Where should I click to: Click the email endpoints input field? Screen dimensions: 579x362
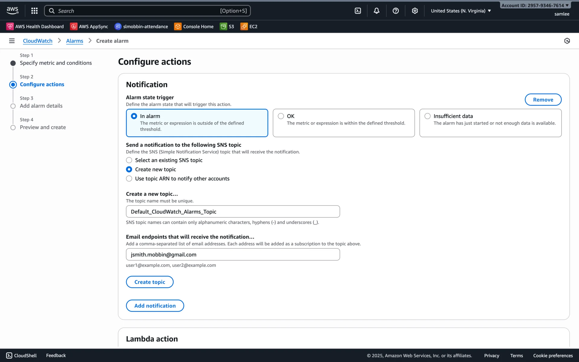(233, 254)
